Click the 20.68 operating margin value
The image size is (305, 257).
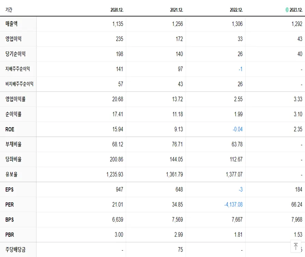117,99
